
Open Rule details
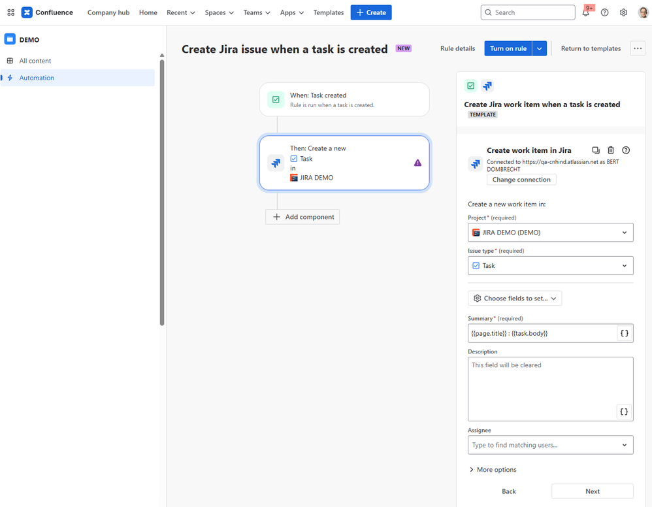tap(457, 48)
